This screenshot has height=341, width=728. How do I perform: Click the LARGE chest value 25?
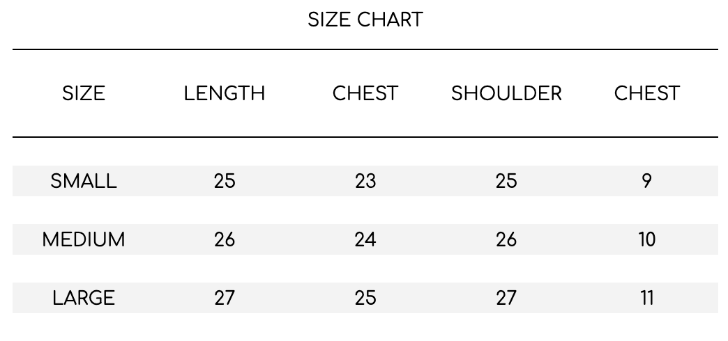pyautogui.click(x=365, y=298)
